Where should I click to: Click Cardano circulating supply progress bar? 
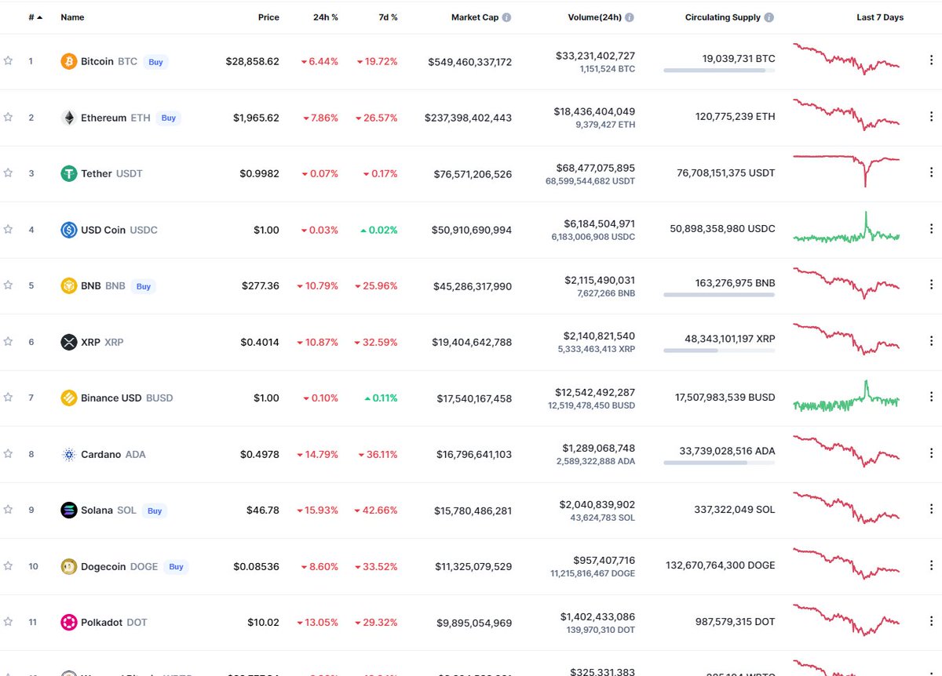point(719,463)
